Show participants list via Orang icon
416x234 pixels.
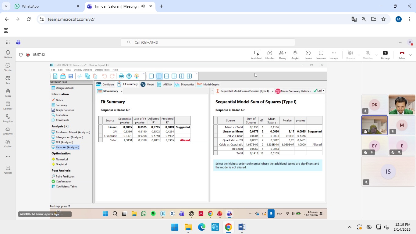[283, 54]
